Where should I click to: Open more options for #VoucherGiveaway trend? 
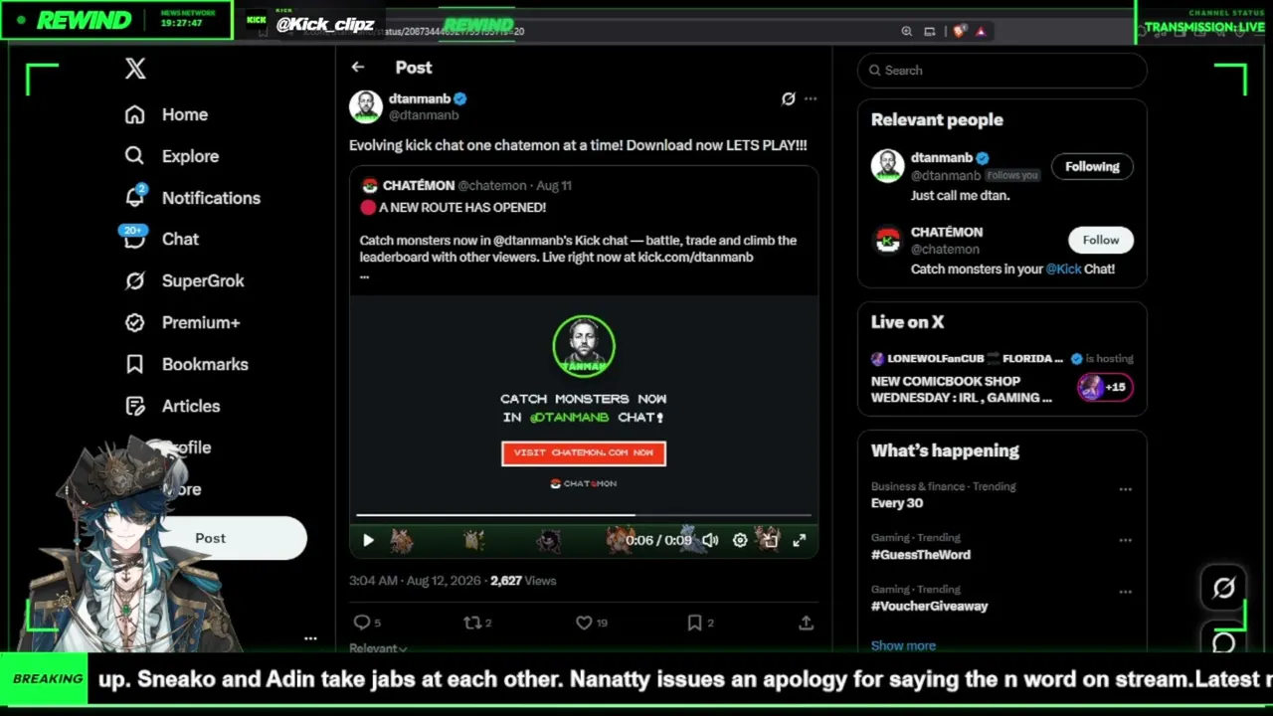pos(1125,592)
